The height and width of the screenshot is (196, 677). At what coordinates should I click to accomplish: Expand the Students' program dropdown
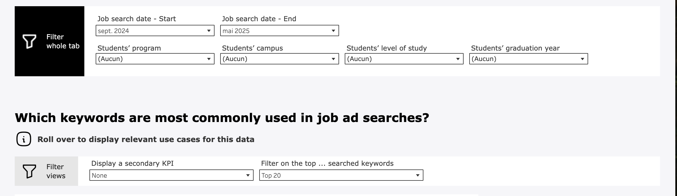click(x=155, y=59)
